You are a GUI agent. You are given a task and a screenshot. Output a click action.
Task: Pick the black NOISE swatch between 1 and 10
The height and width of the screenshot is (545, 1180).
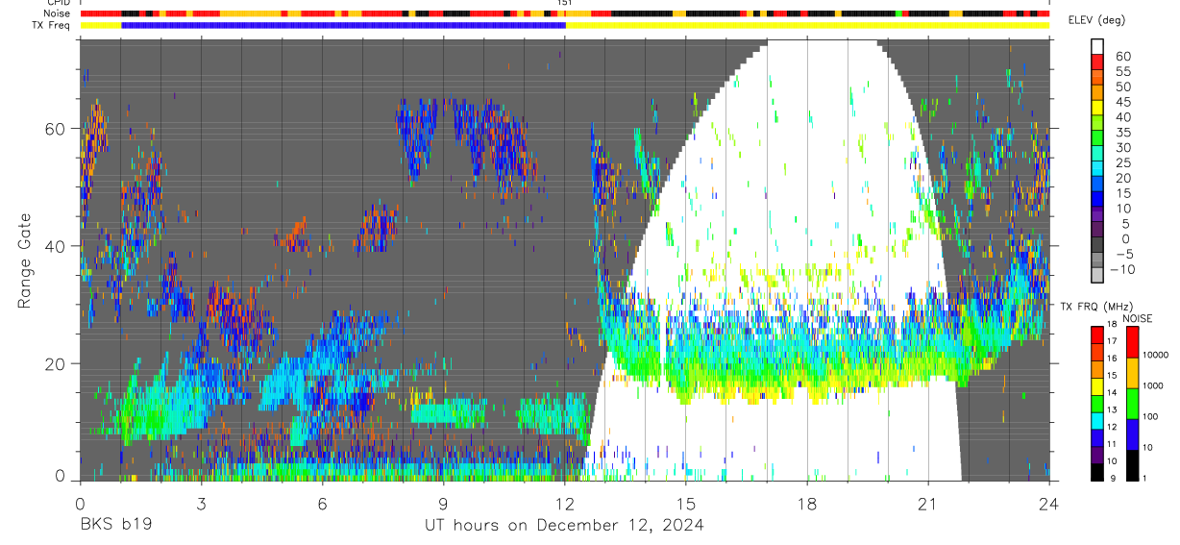1133,463
